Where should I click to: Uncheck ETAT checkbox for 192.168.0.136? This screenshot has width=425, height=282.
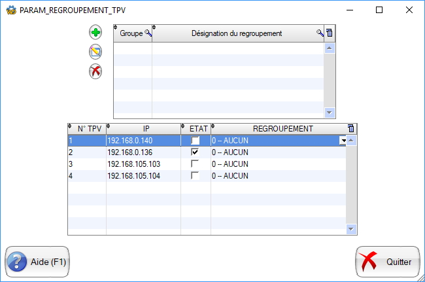[x=195, y=152]
